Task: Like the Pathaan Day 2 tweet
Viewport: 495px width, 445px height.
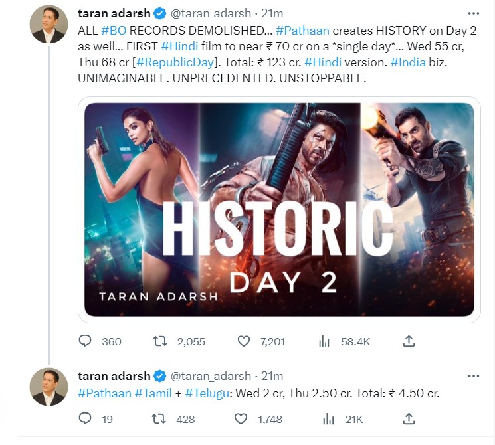Action: [x=244, y=341]
